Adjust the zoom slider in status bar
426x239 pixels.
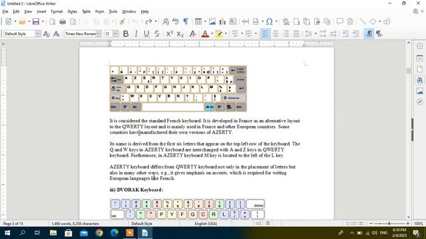[x=389, y=224]
